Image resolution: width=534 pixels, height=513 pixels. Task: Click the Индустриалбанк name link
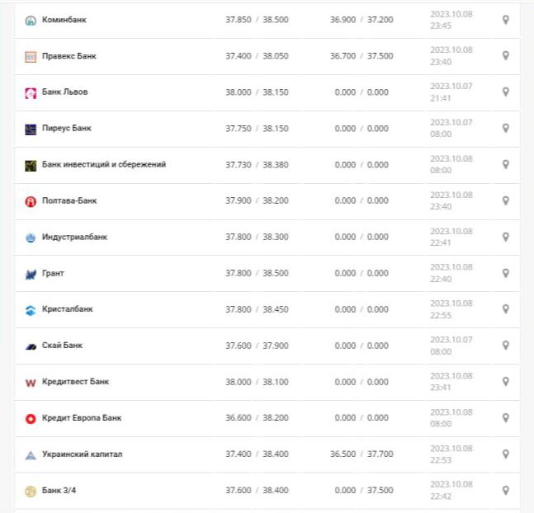coord(74,238)
